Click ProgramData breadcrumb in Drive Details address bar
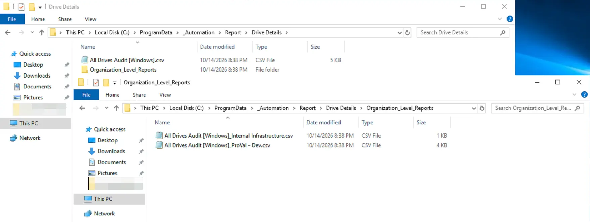Screen dimensions: 590x222 (156, 32)
